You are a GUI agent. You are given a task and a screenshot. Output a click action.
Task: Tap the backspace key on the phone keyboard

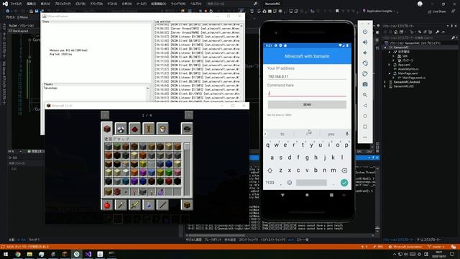pos(344,171)
